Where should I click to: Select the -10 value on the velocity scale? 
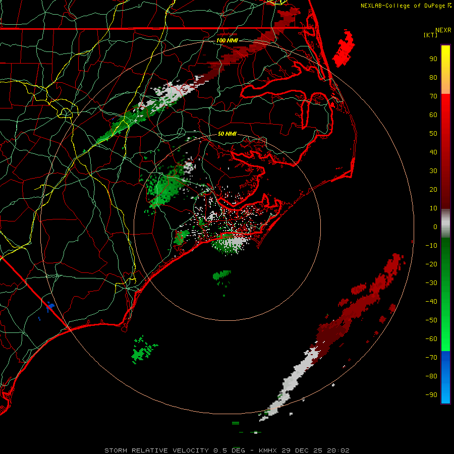click(x=431, y=246)
